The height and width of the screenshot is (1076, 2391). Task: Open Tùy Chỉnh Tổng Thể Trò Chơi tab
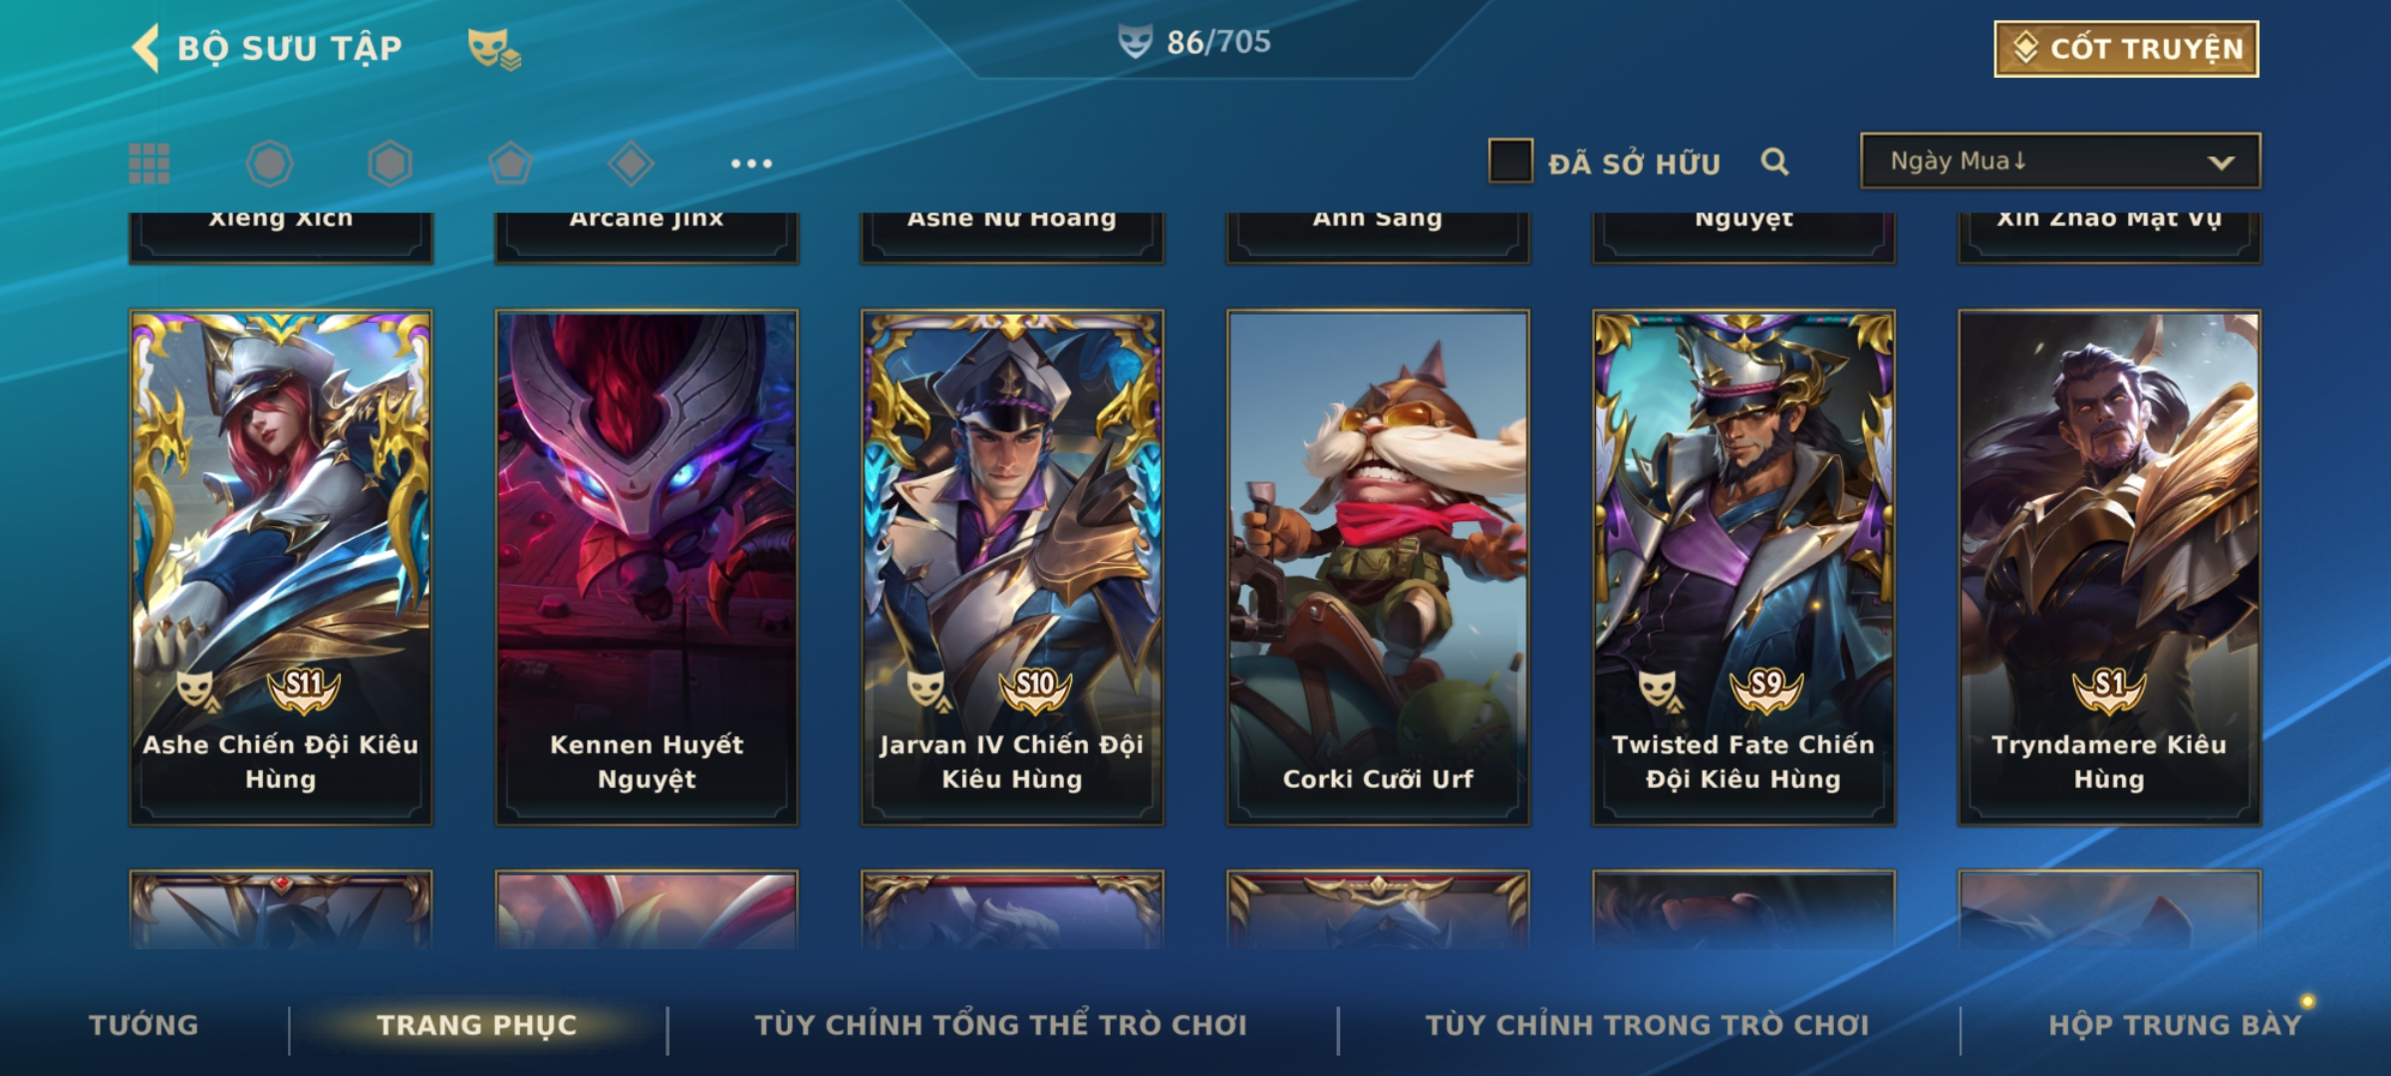click(1000, 1025)
